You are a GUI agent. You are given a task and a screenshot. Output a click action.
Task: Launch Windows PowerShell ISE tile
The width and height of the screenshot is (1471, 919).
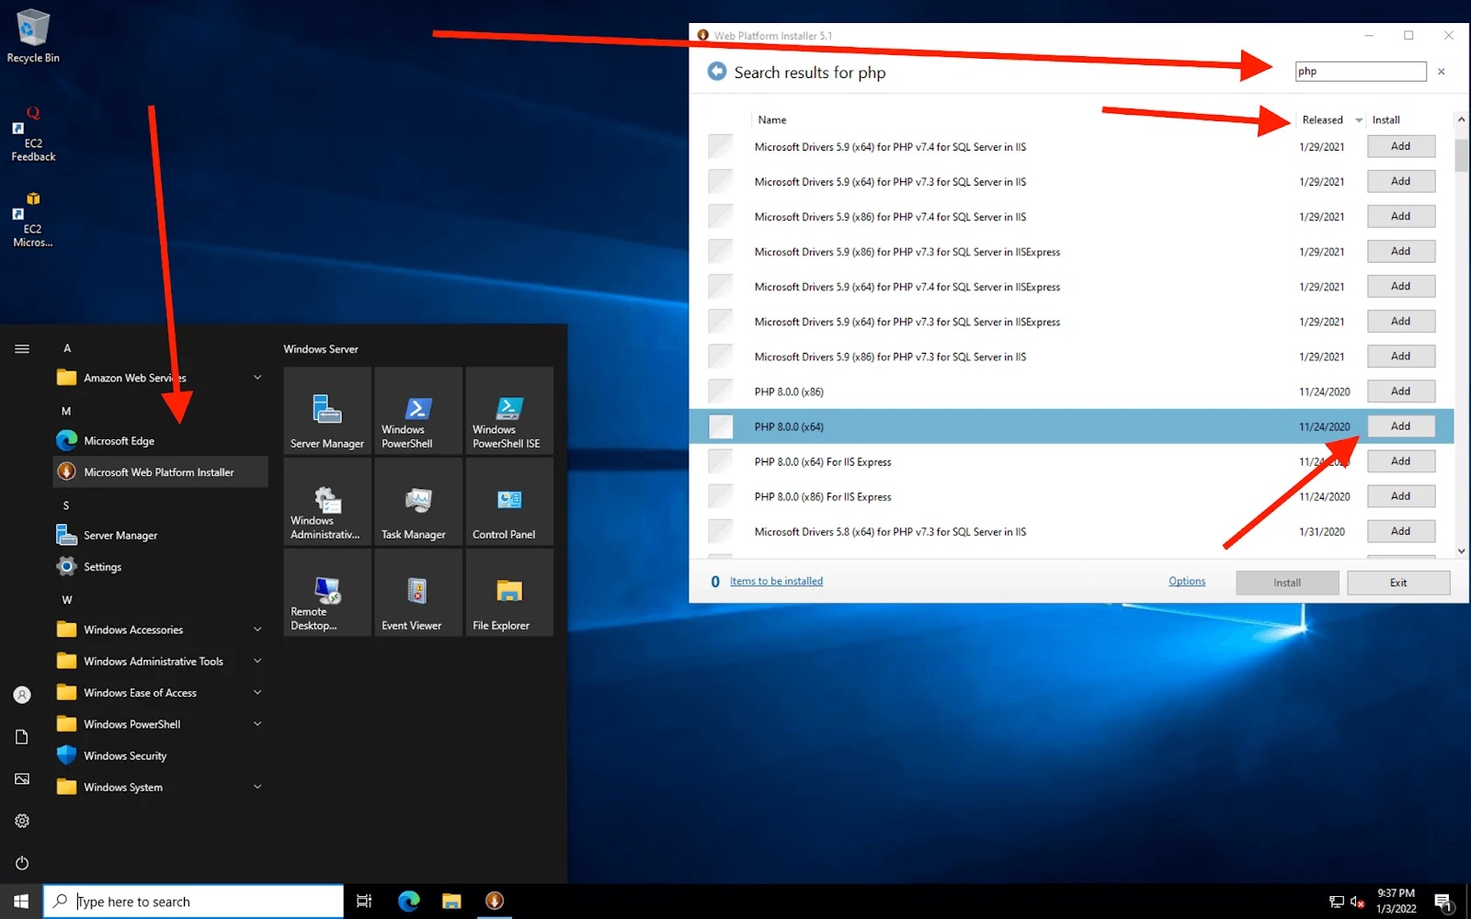point(509,410)
